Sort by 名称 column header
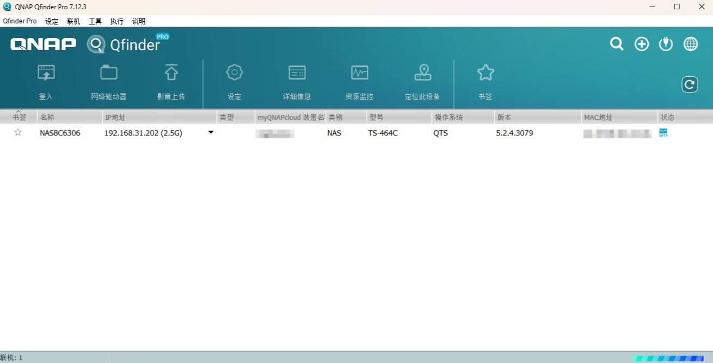The width and height of the screenshot is (713, 363). point(70,117)
